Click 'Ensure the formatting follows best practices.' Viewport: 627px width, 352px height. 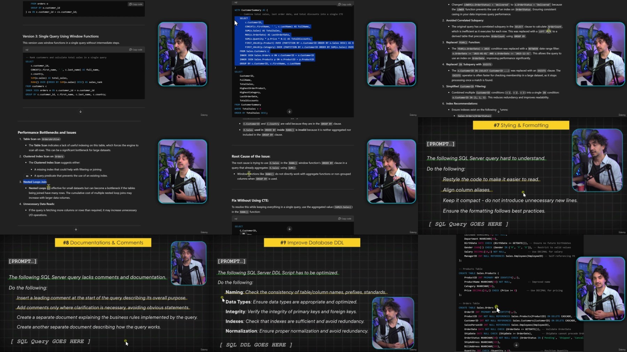[x=494, y=211]
